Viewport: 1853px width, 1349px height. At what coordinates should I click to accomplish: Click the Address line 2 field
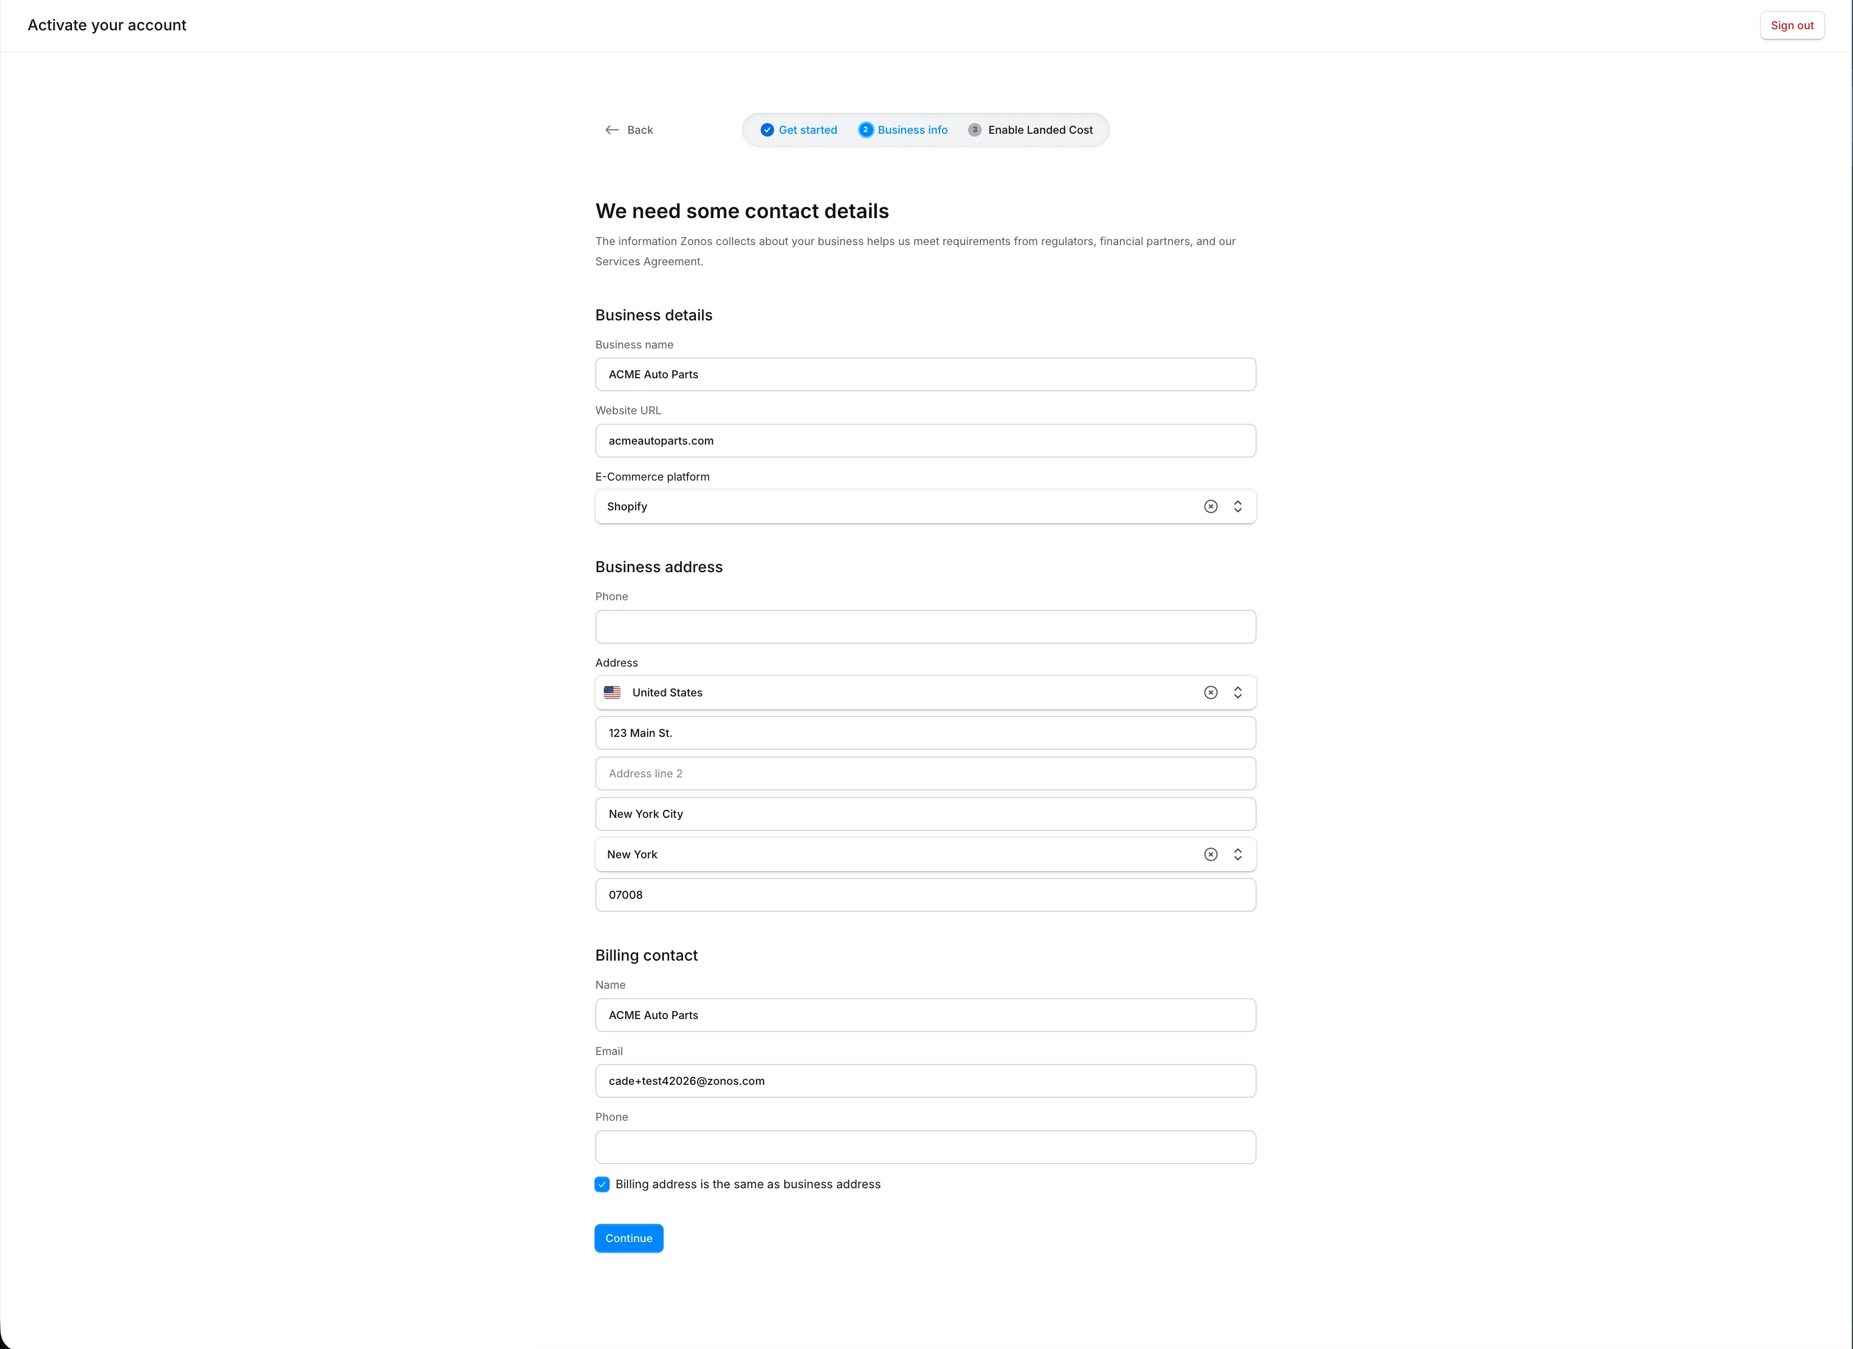[x=925, y=773]
